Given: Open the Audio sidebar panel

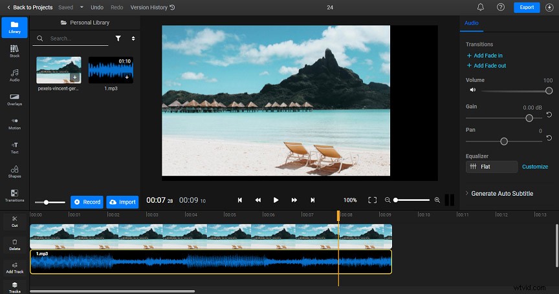Looking at the screenshot, I should [15, 75].
